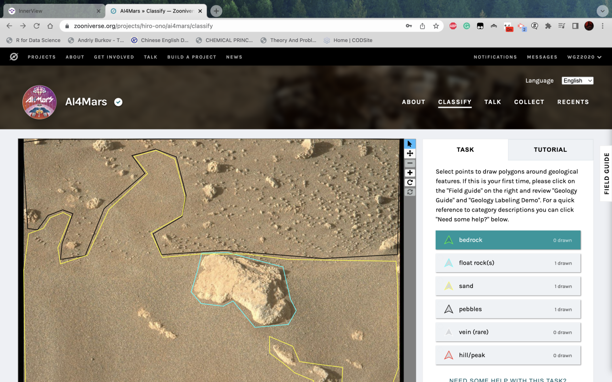Open a new browser tab
This screenshot has height=382, width=612.
pos(216,11)
